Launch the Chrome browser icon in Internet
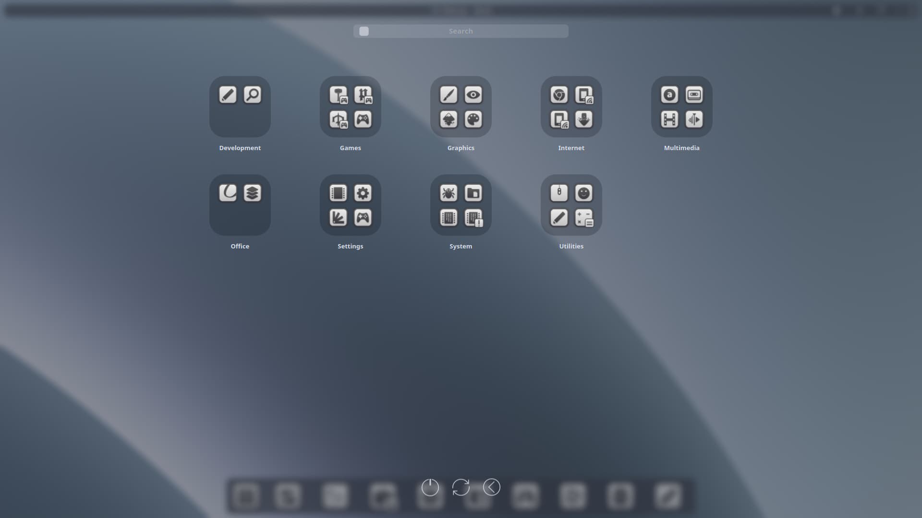 point(559,95)
